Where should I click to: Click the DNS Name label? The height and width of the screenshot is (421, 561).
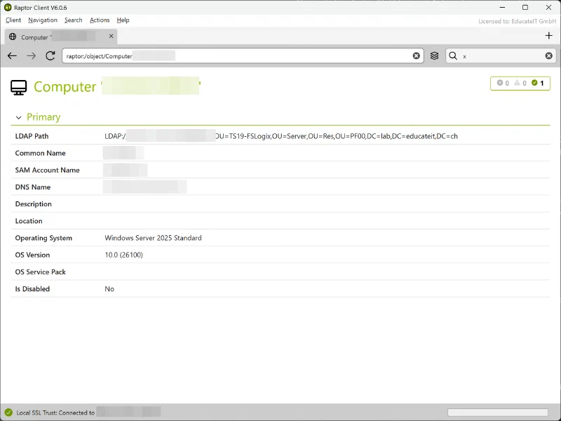(x=32, y=187)
